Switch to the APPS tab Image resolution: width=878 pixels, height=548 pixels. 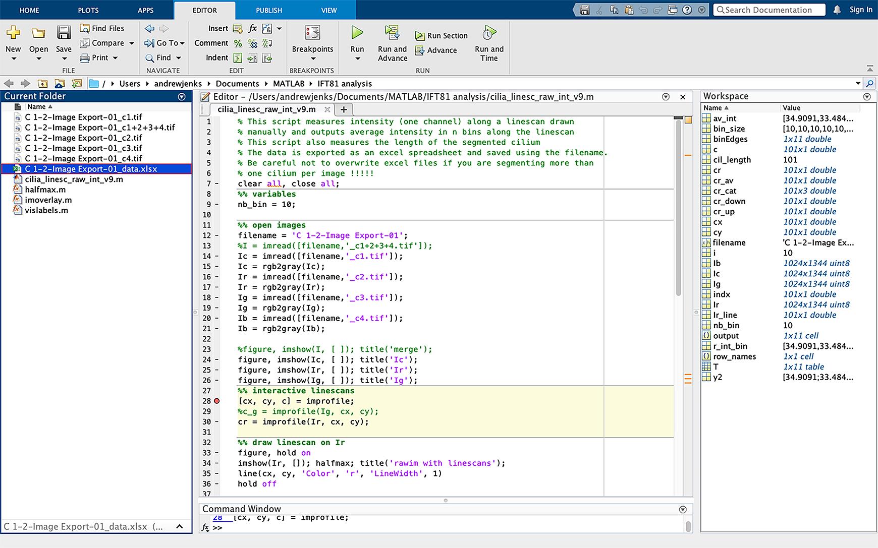coord(146,10)
